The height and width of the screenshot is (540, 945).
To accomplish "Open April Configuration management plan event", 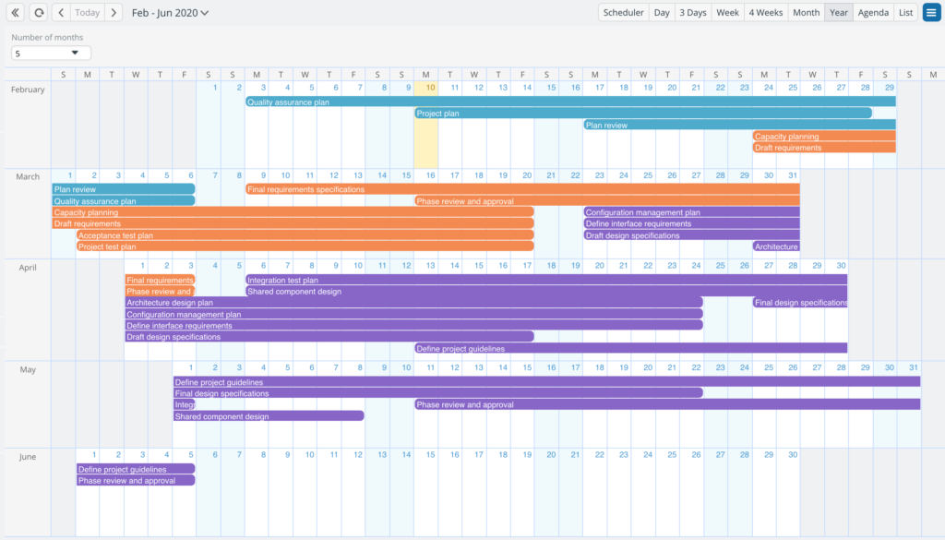I will point(413,314).
